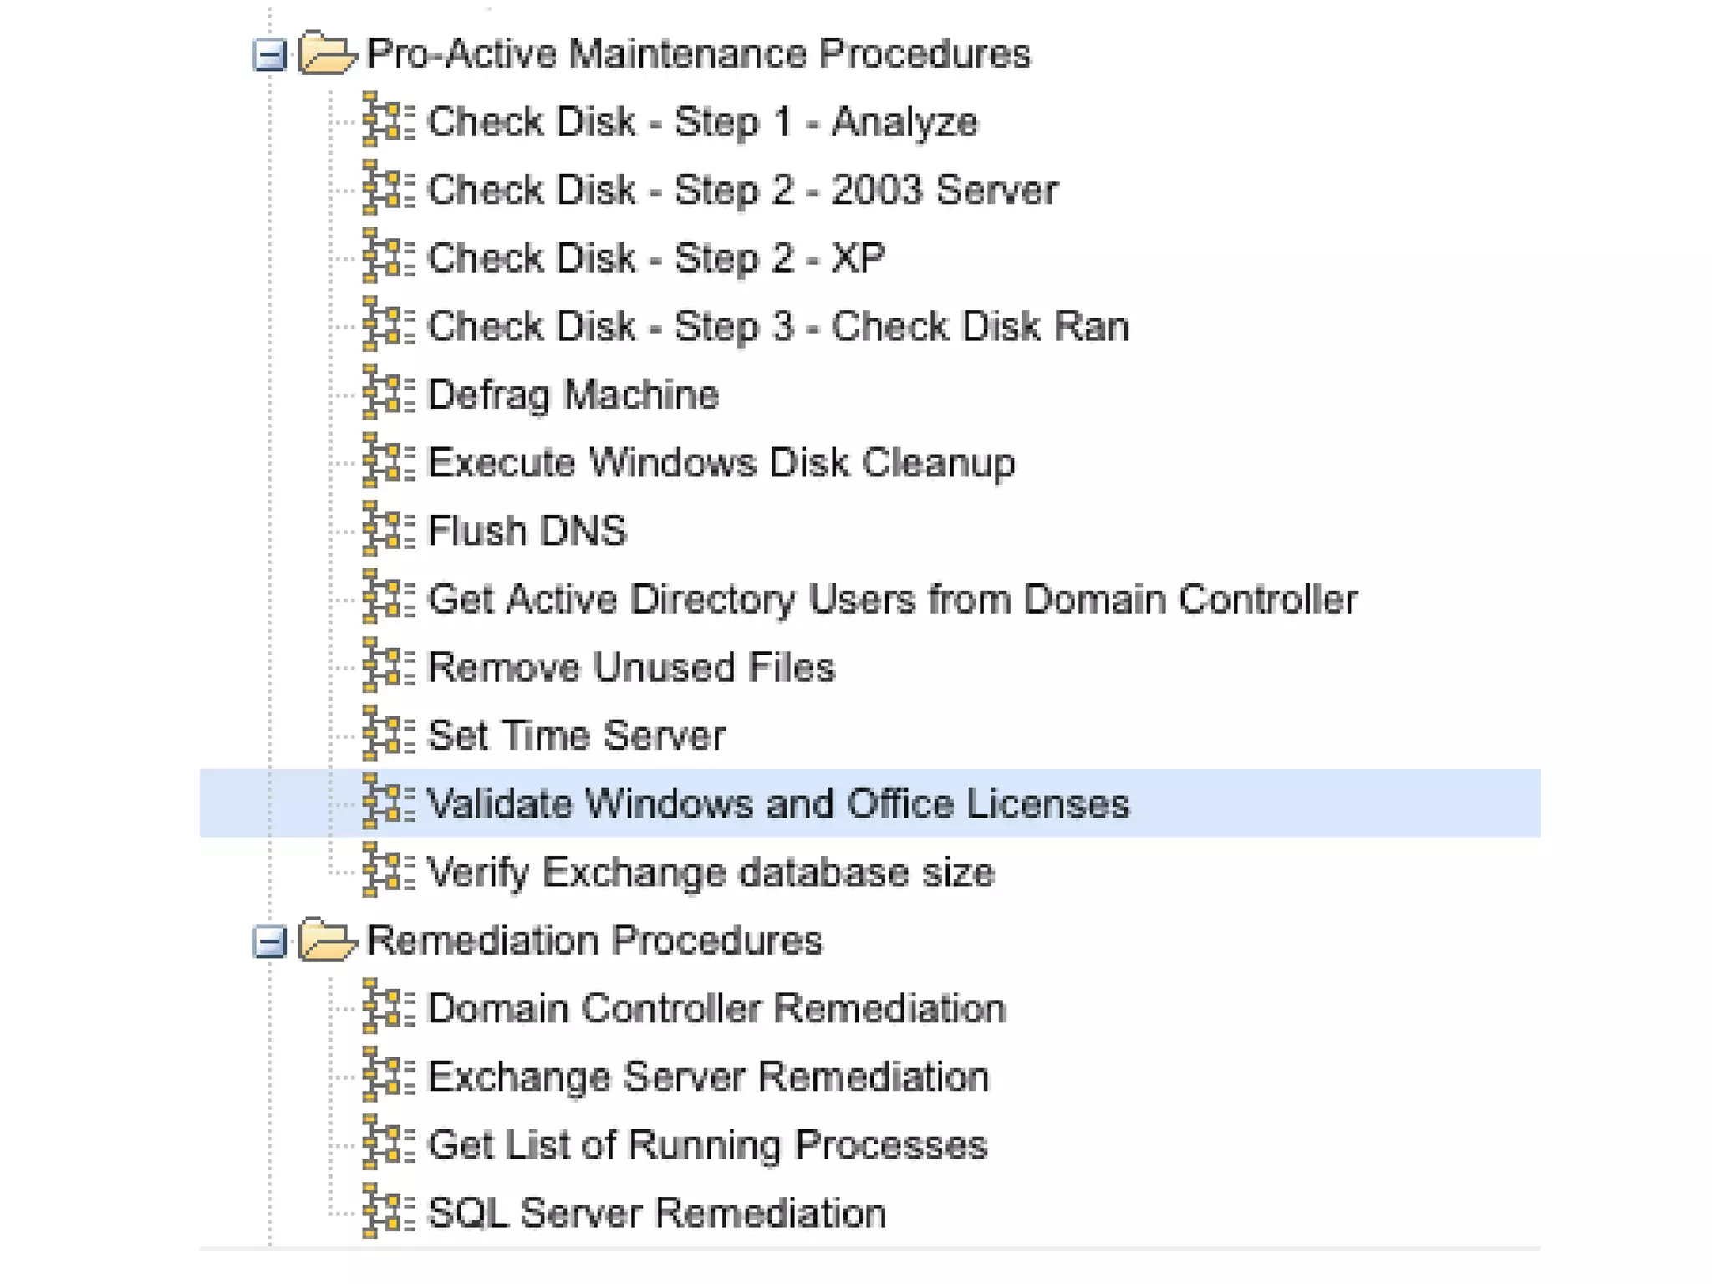Collapse the Remediation Procedures folder
Screen dimensions: 1712x1284
click(269, 942)
